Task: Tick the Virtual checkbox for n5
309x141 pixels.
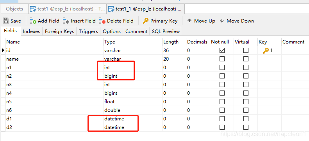Action: [246, 102]
